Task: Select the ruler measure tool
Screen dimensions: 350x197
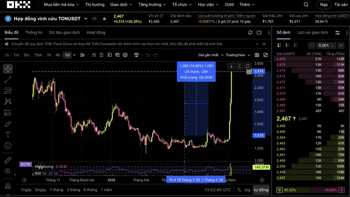Action: point(8,160)
